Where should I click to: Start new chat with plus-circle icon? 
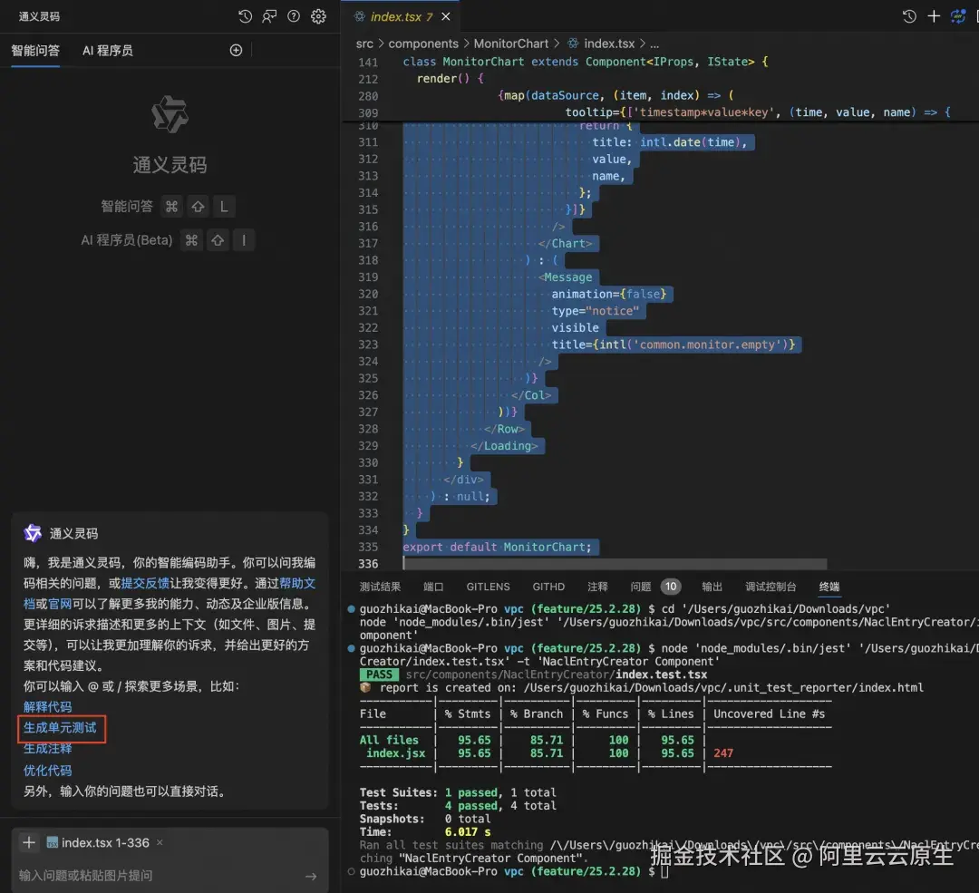pos(236,50)
